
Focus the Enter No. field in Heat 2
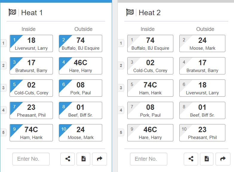coord(149,159)
